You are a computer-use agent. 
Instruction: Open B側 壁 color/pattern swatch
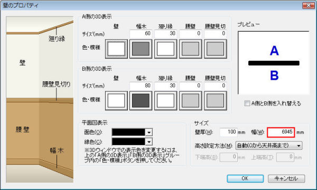[x=116, y=101]
